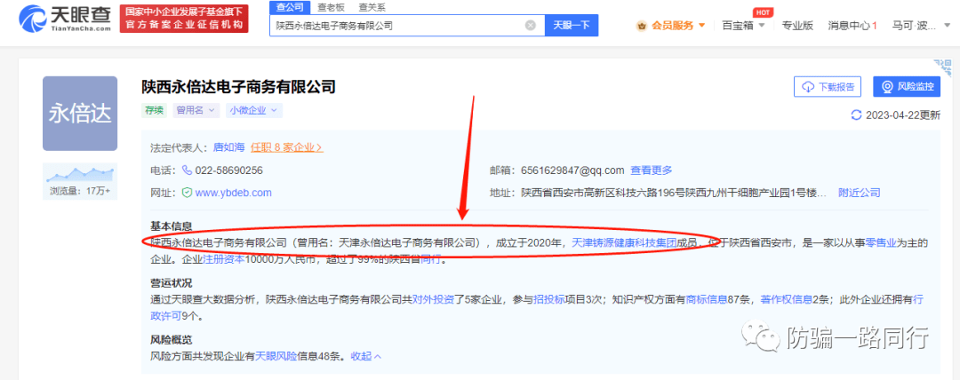This screenshot has width=960, height=380.
Task: Expand the 小微企业 tag dropdown
Action: 253,110
